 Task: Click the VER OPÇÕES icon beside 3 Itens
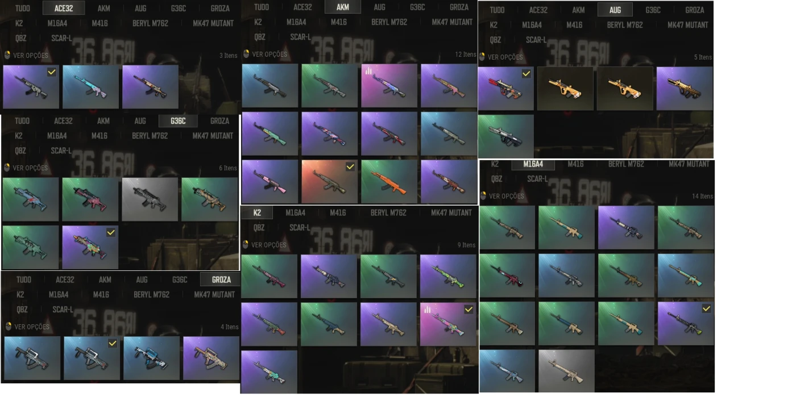coord(7,56)
